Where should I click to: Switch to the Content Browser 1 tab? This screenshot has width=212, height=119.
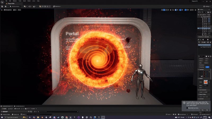point(20,106)
